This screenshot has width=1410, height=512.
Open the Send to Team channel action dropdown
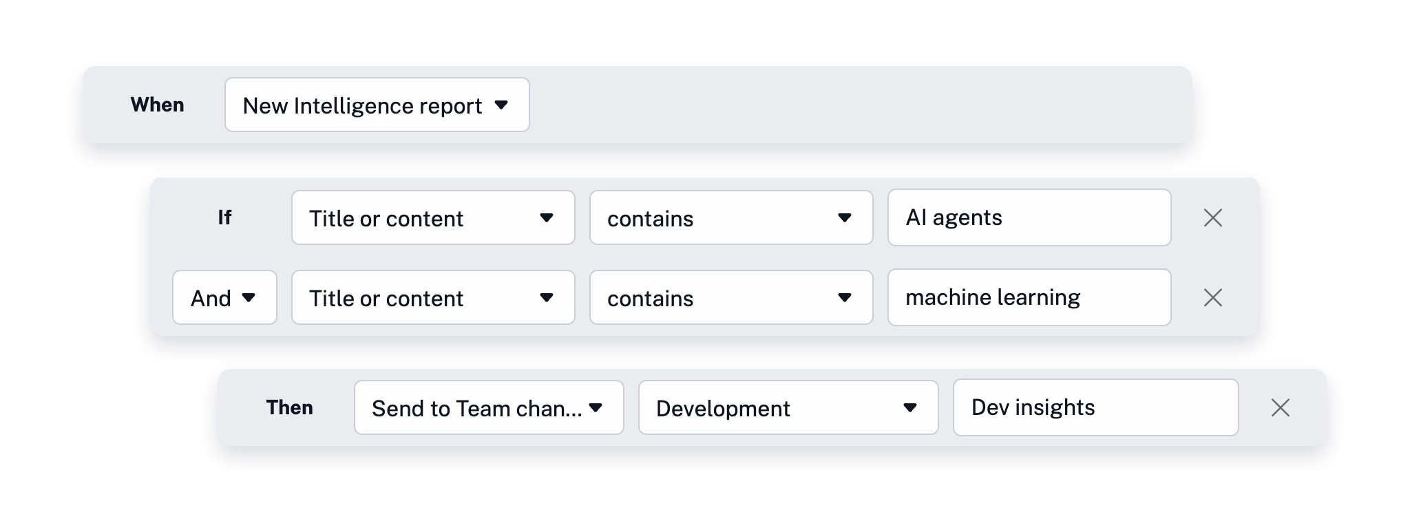pyautogui.click(x=488, y=407)
